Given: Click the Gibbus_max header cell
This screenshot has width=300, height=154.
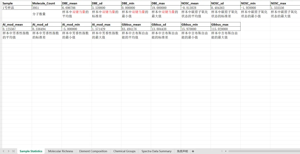Looking at the screenshot, I should click(225, 24).
